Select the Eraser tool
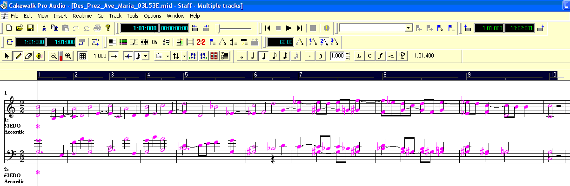This screenshot has height=186, width=570. 28,56
